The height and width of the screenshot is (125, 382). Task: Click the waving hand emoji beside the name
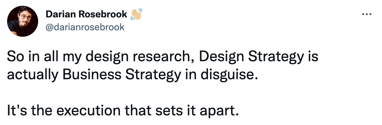[136, 14]
